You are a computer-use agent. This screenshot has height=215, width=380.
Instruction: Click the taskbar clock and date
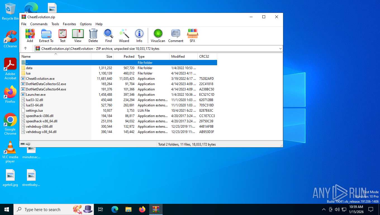[356, 209]
